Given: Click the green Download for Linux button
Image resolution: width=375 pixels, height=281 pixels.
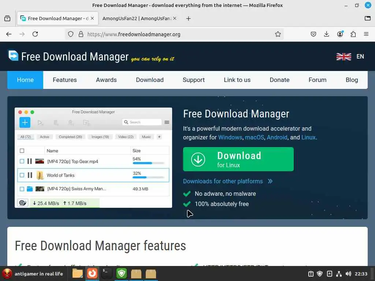Looking at the screenshot, I should click(x=238, y=159).
